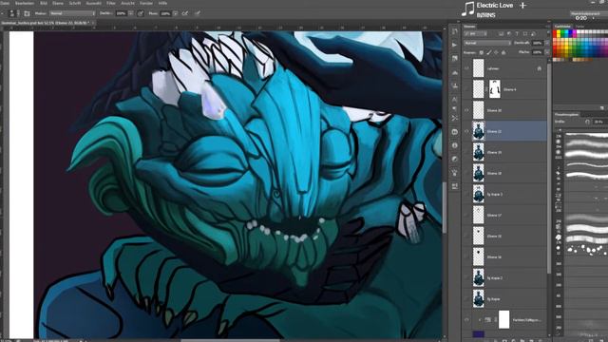Filter layers by smart objects icon
Screen dimensions: 608x342
tap(533, 34)
